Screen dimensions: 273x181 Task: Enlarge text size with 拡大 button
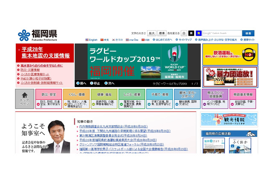152,33
